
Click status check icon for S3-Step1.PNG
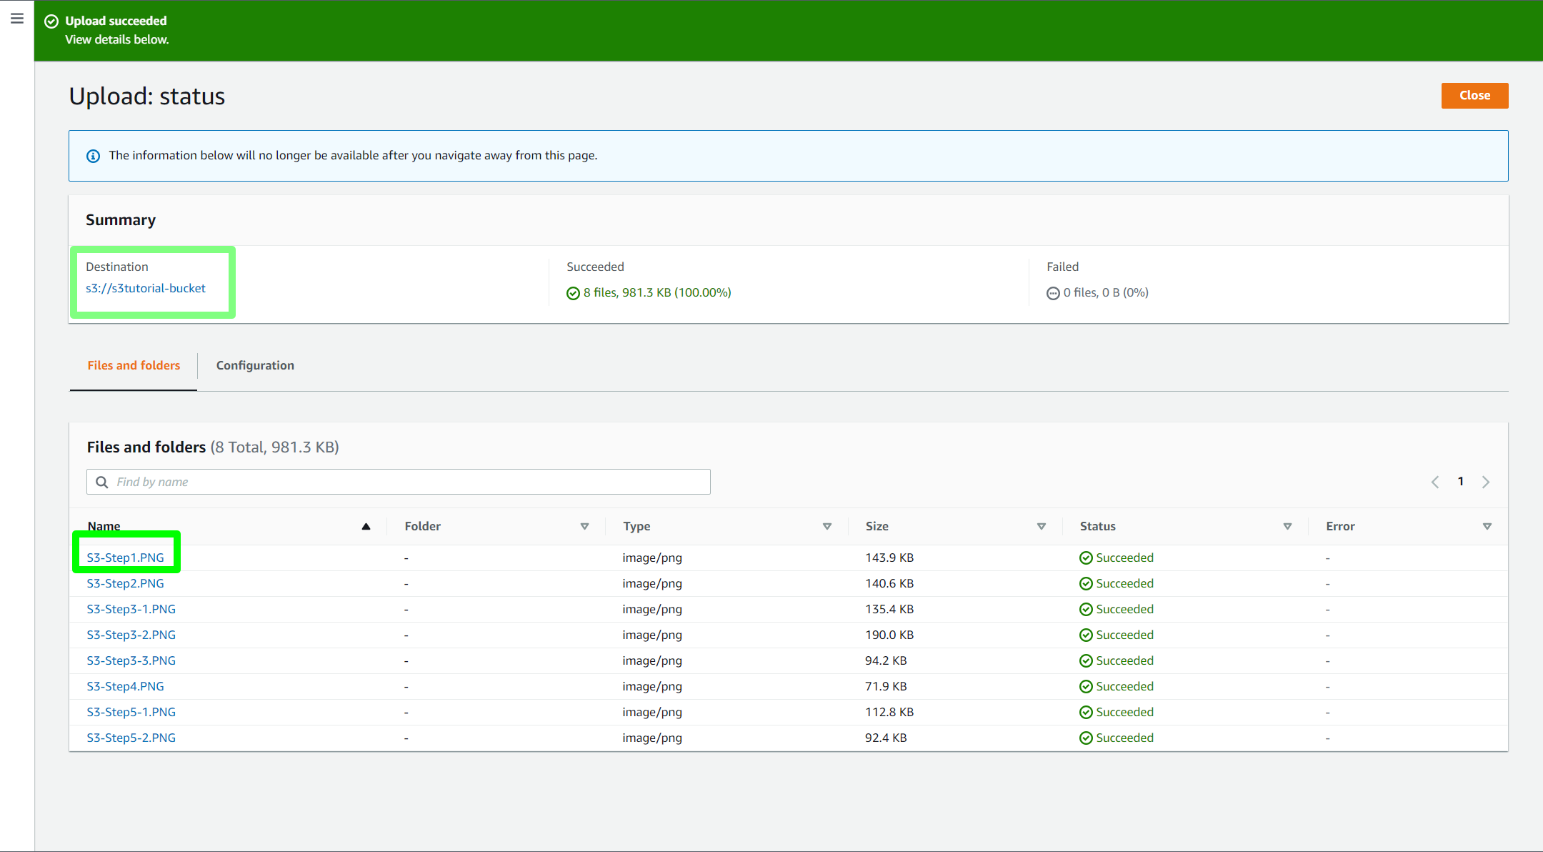pos(1086,558)
